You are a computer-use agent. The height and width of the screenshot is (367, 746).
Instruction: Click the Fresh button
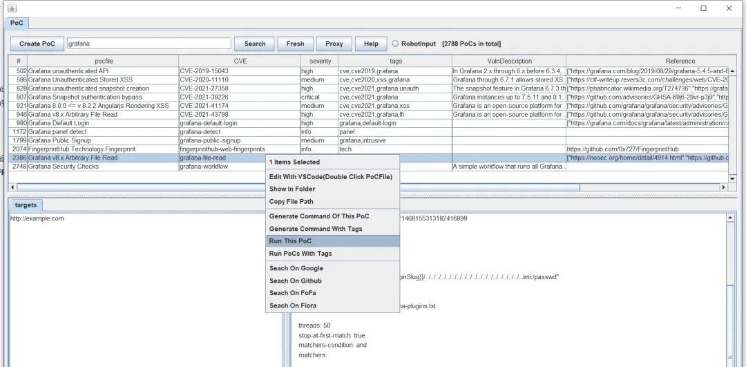tap(295, 44)
